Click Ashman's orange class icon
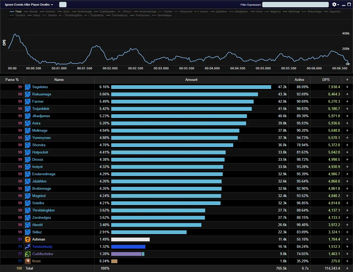353x272 pixels. [x=28, y=239]
